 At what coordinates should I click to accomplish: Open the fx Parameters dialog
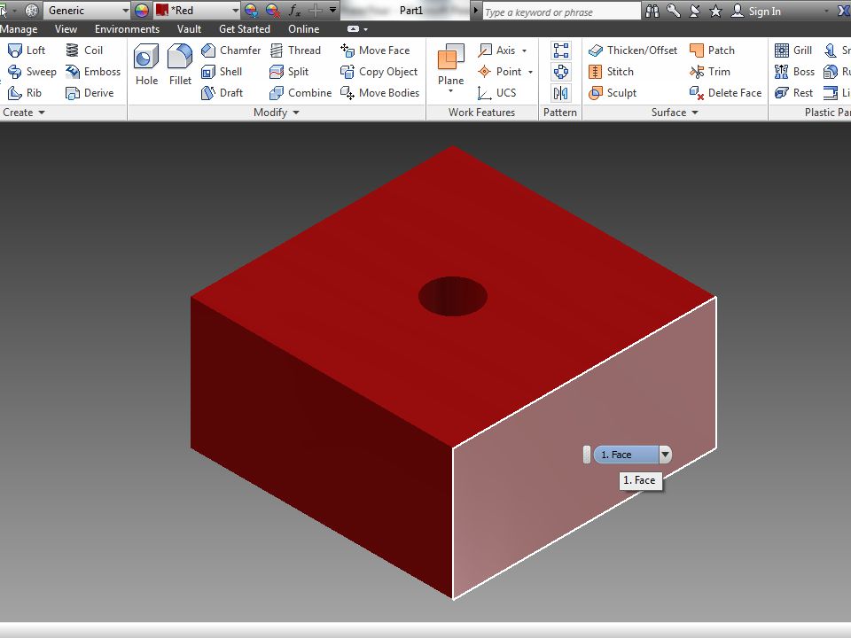click(x=294, y=11)
